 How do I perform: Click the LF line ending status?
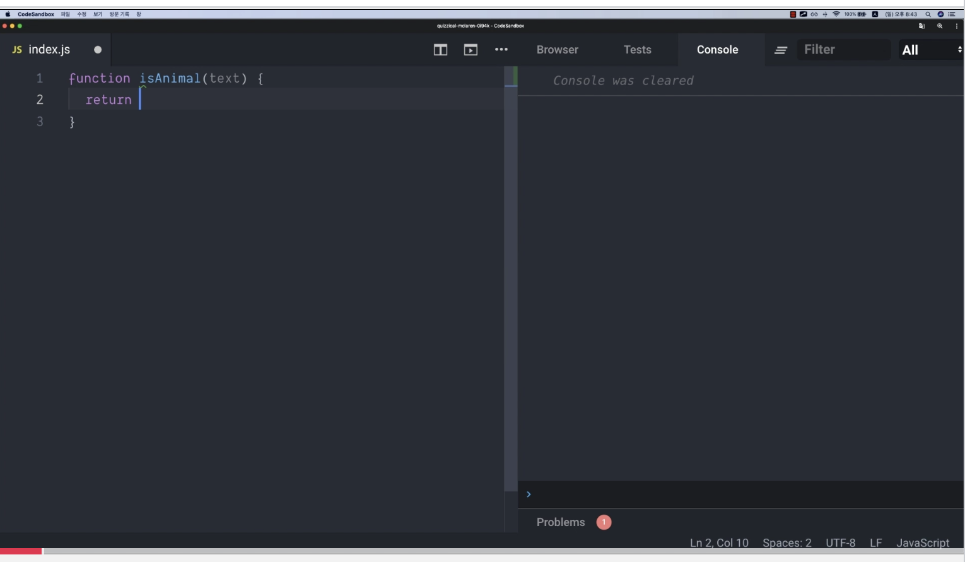876,542
